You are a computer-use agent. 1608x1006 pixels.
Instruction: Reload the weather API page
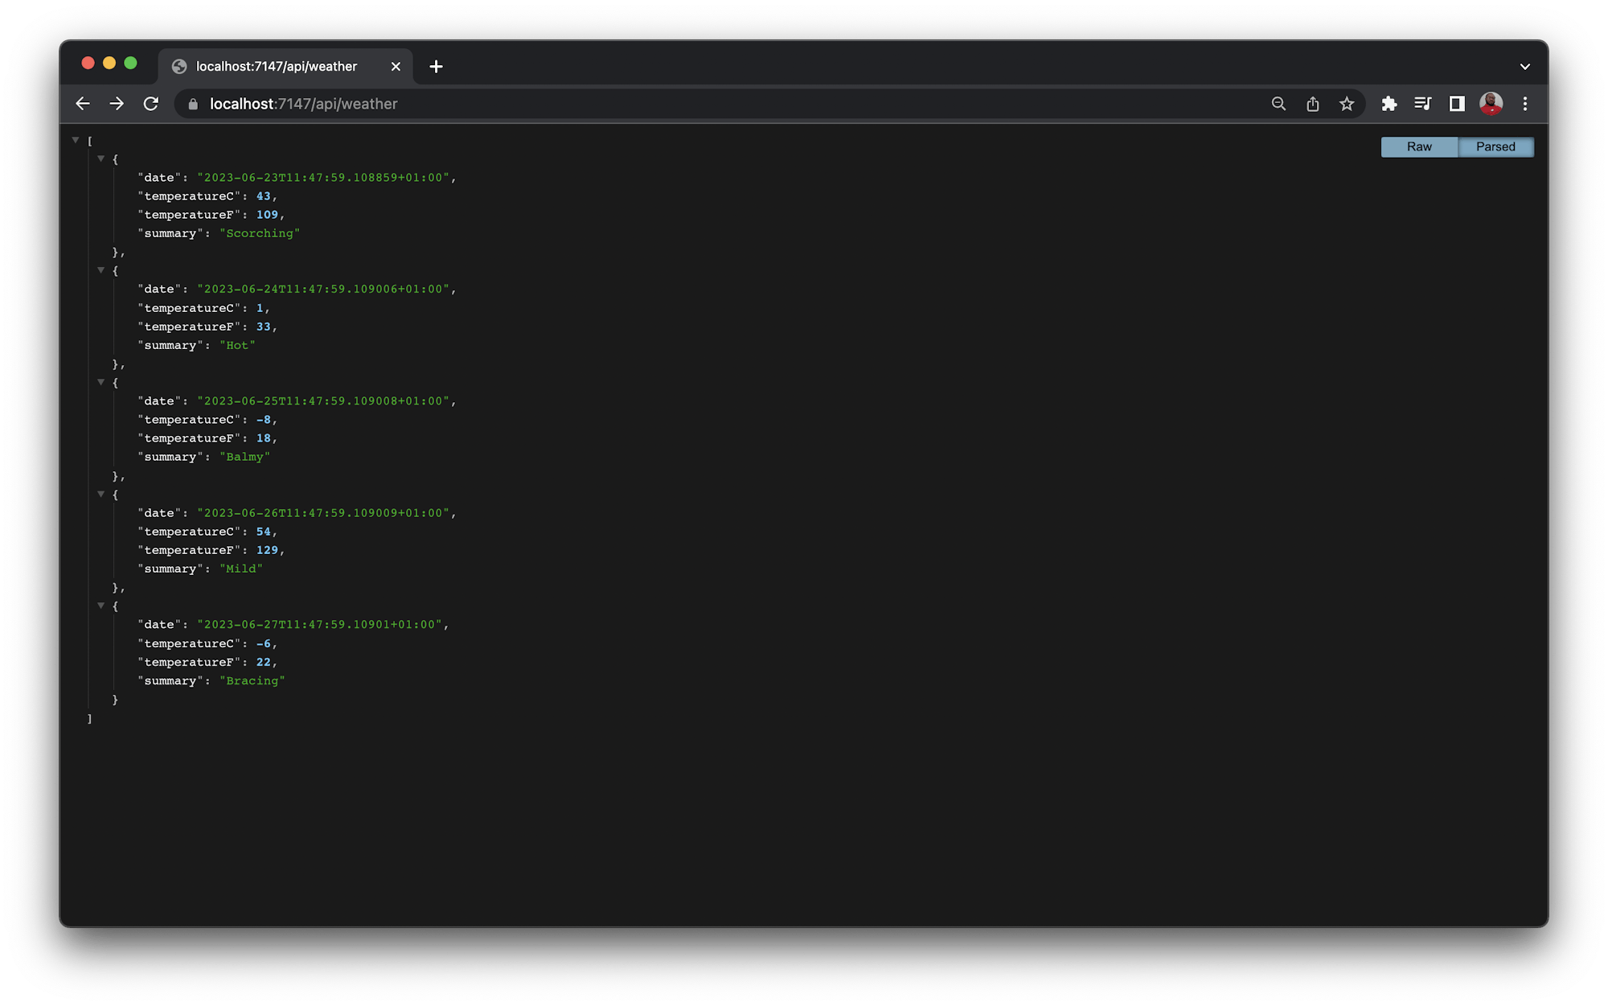click(151, 104)
